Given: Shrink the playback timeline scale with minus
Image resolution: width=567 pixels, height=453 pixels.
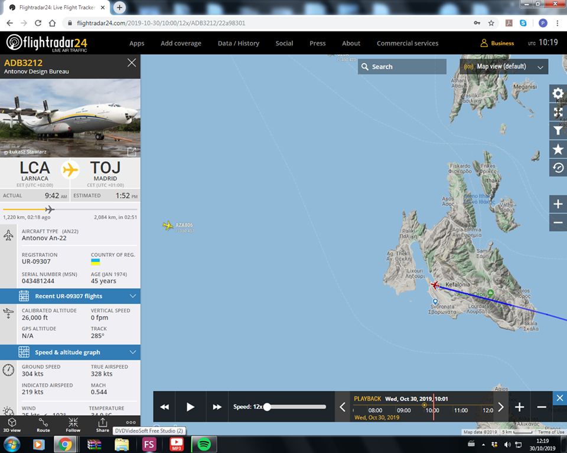Looking at the screenshot, I should [x=542, y=407].
